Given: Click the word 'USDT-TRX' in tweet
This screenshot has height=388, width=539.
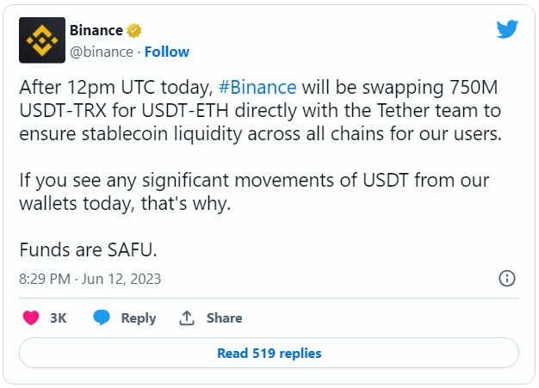Looking at the screenshot, I should point(63,111).
